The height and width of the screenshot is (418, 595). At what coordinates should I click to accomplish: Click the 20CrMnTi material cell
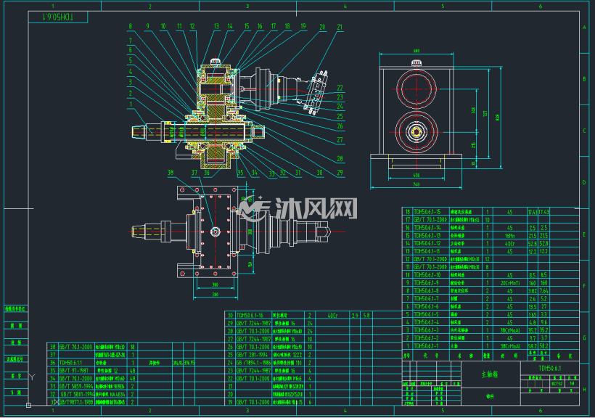pos(509,283)
